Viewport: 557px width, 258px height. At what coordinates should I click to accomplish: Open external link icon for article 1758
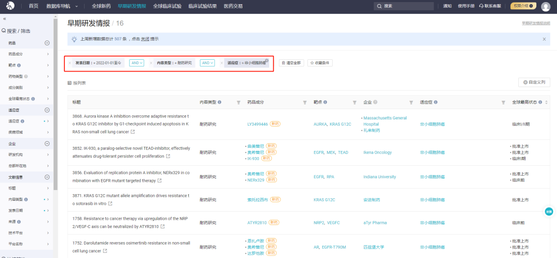click(162, 227)
